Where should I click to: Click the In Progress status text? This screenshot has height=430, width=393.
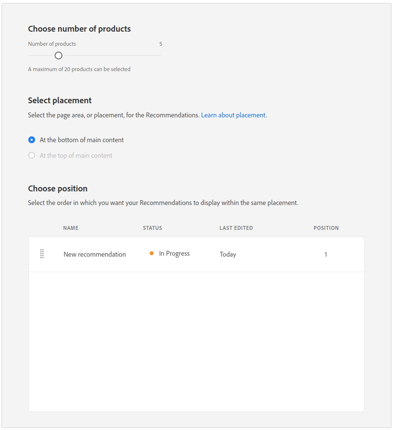click(x=175, y=254)
